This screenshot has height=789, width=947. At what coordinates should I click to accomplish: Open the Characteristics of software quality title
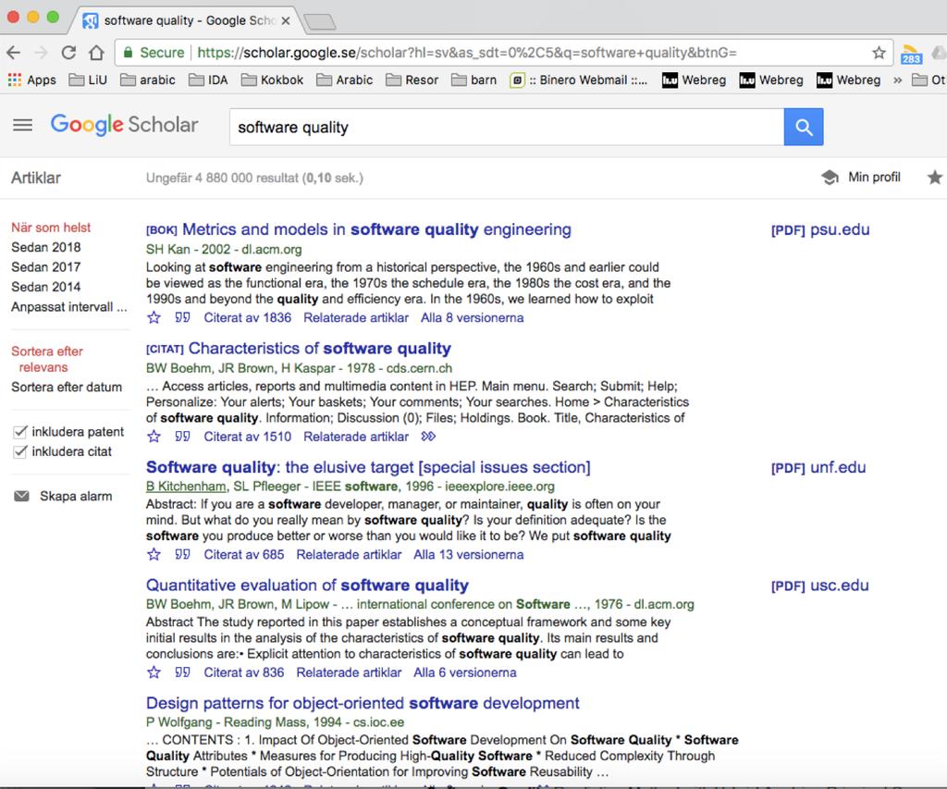click(319, 349)
